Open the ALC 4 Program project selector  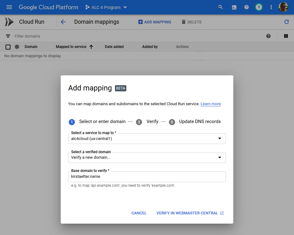[x=106, y=7]
